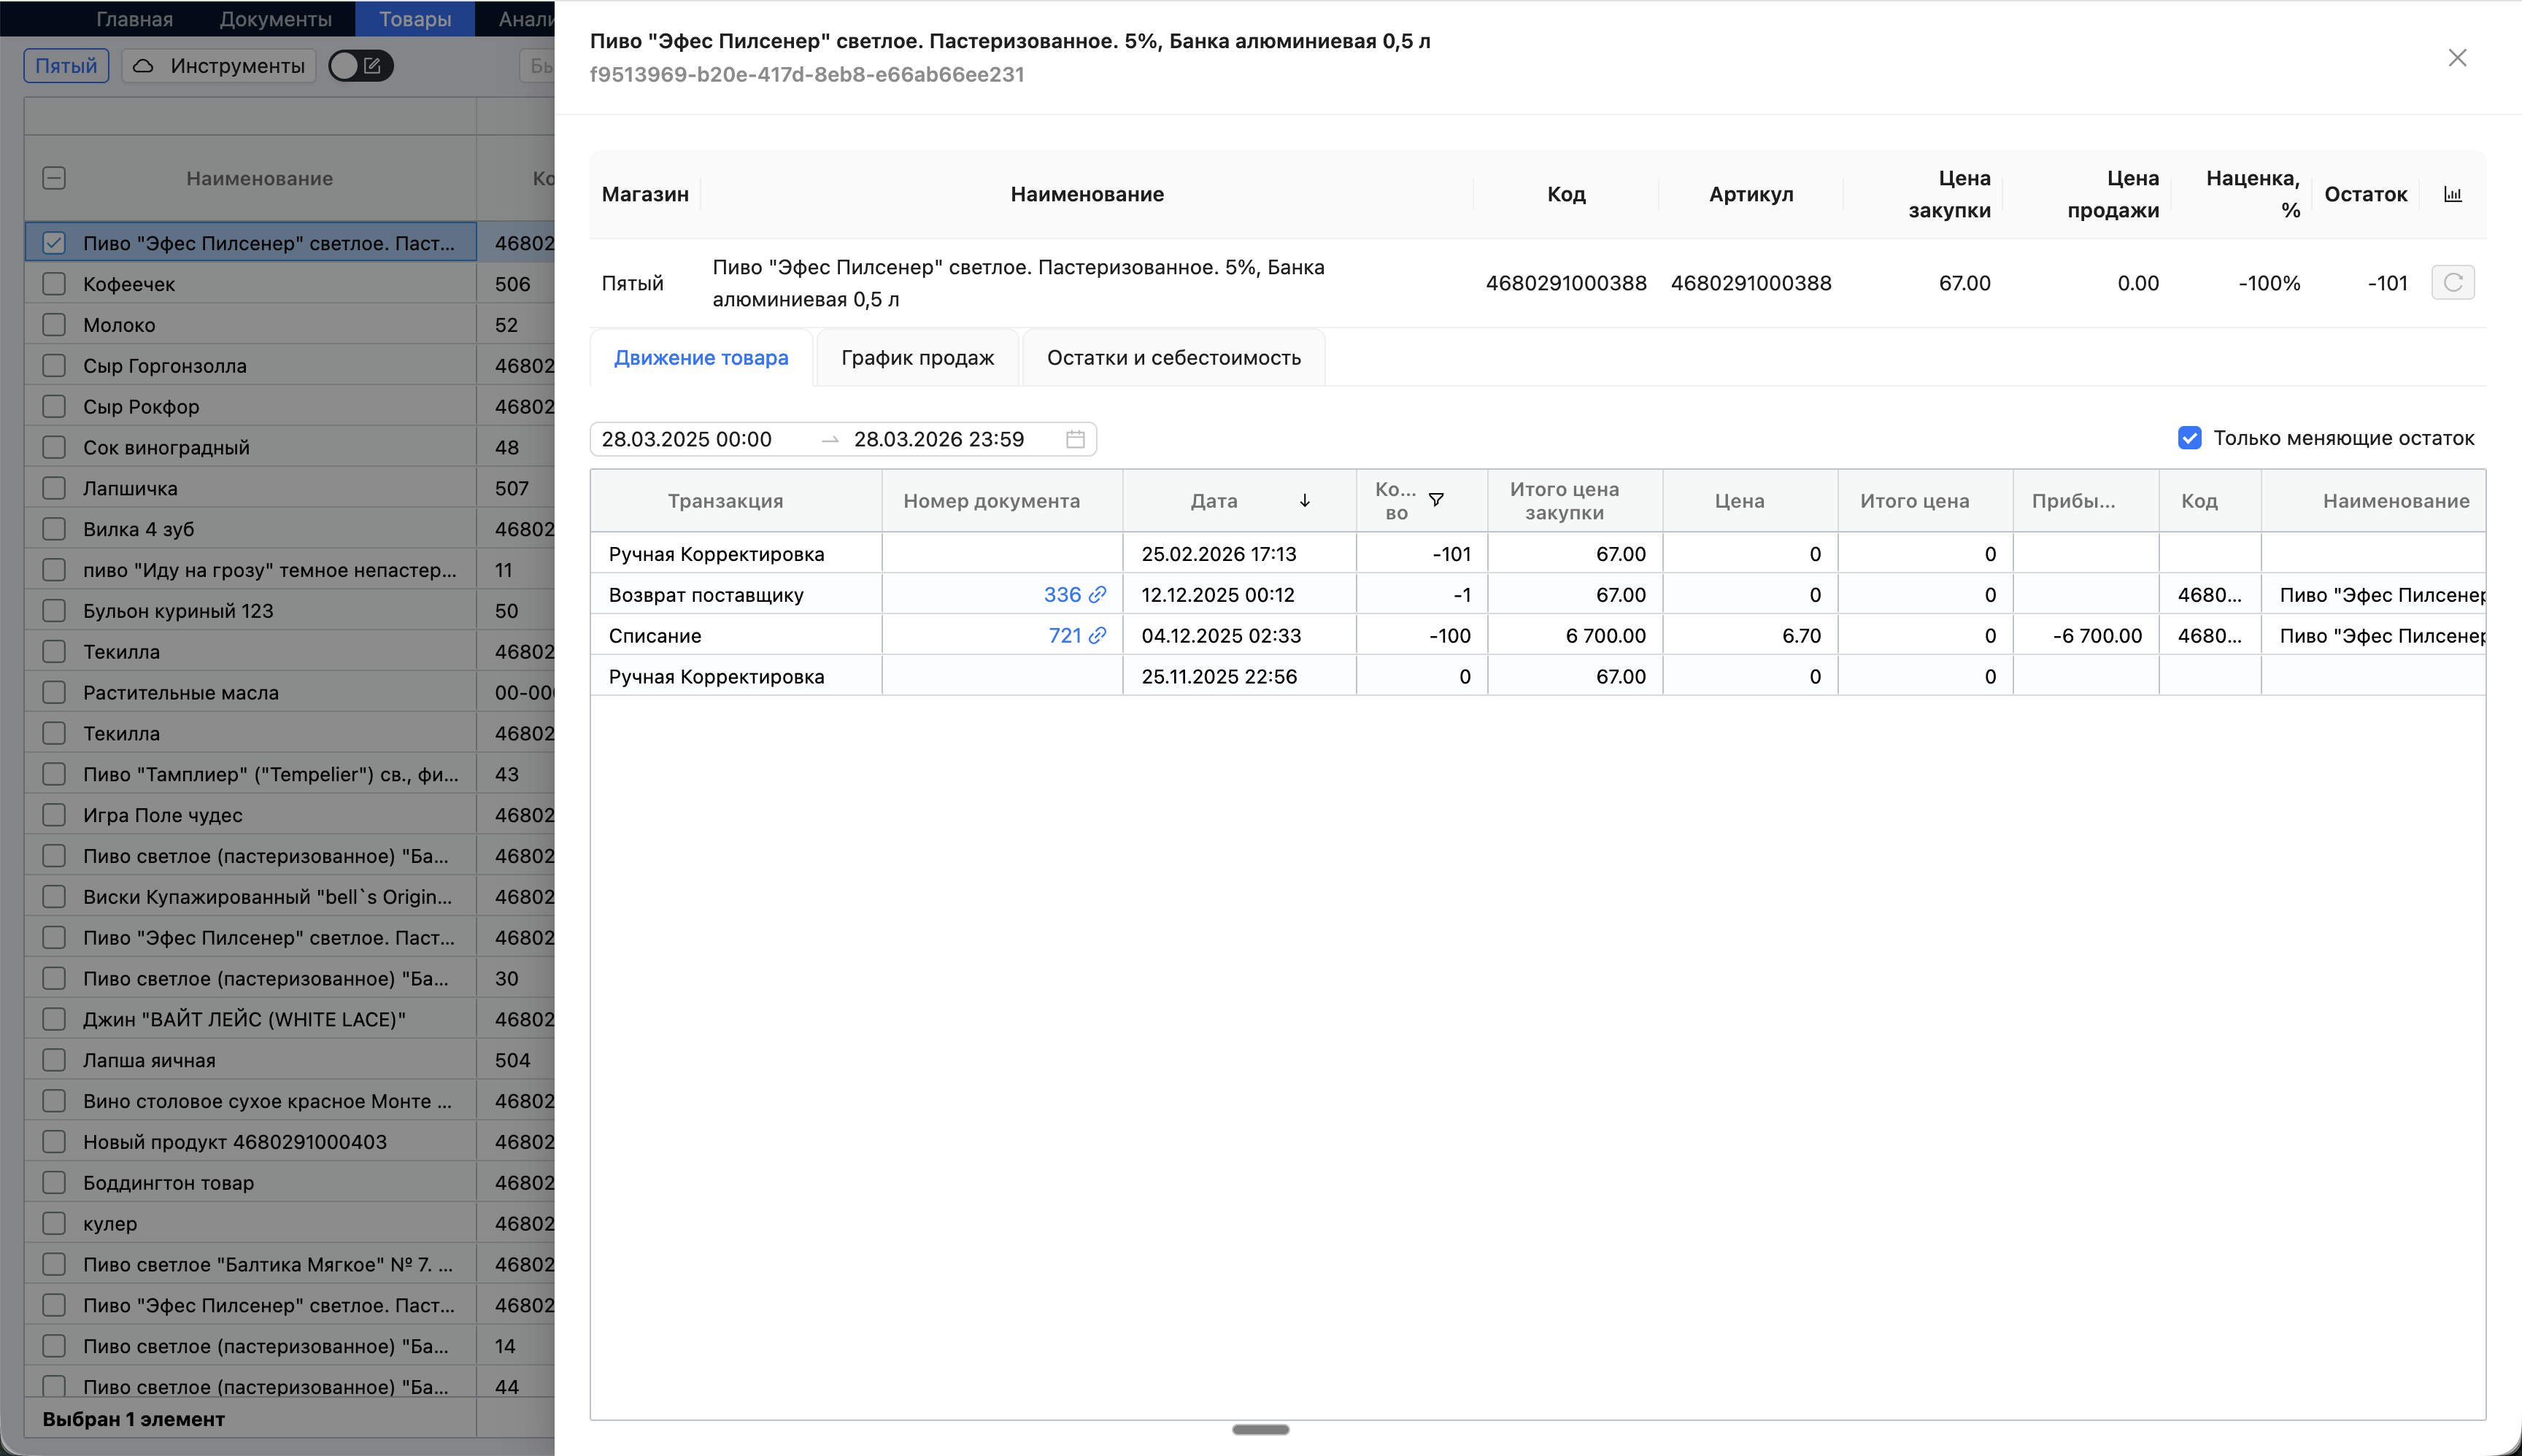
Task: Open the calendar date range picker
Action: pos(1076,439)
